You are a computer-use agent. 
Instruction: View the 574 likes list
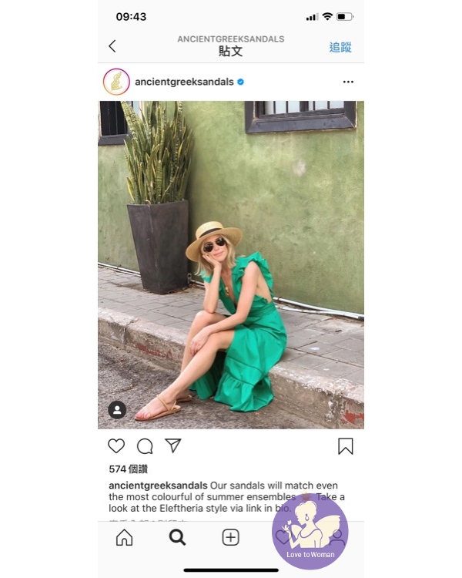129,469
